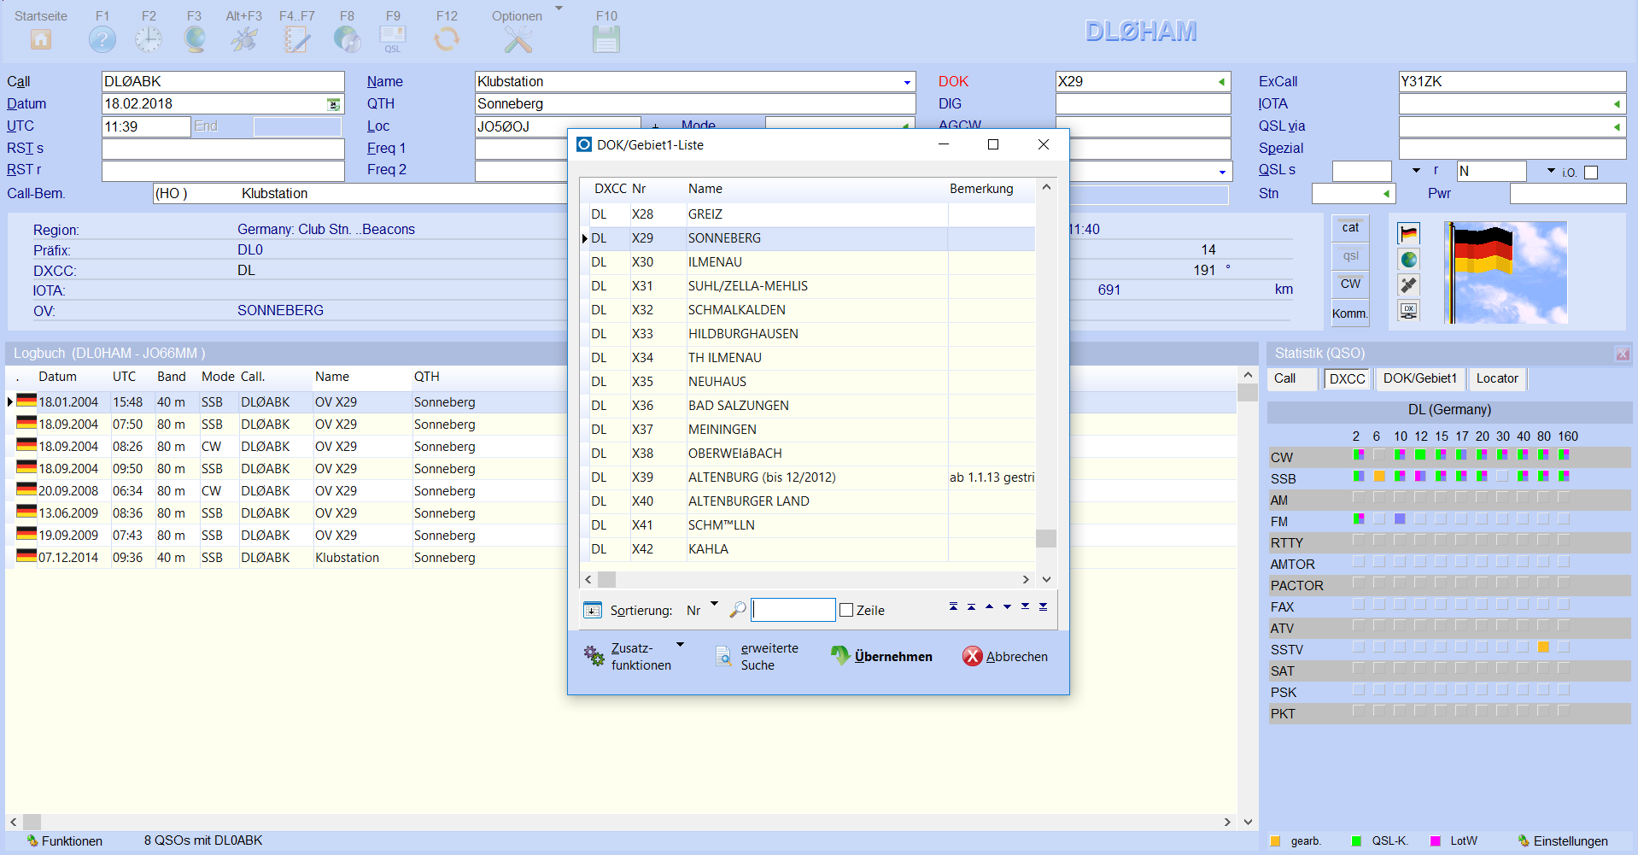
Task: Open the Startseite home icon
Action: (41, 39)
